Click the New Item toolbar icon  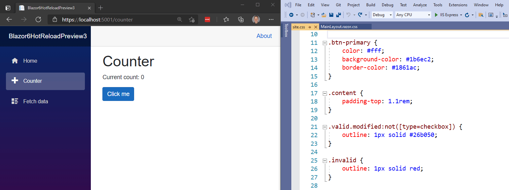312,15
